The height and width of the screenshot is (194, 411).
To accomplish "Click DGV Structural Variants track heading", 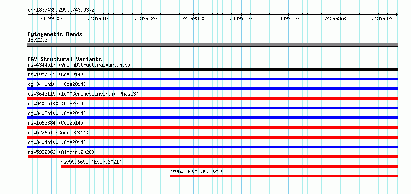I will tap(65, 59).
